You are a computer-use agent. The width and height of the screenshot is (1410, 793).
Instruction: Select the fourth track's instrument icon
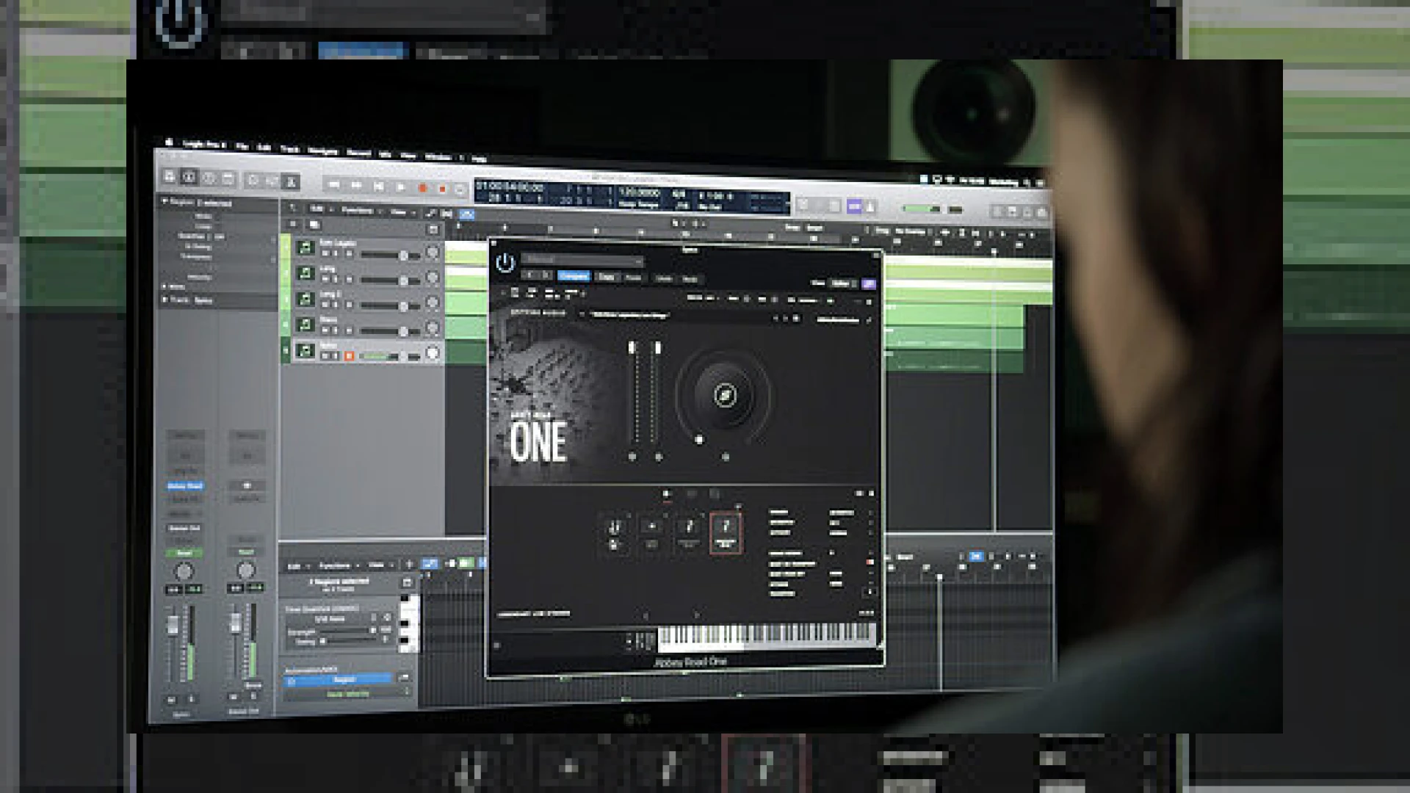tap(305, 325)
